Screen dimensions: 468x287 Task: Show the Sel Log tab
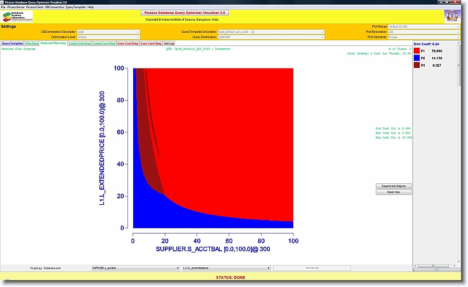click(169, 43)
